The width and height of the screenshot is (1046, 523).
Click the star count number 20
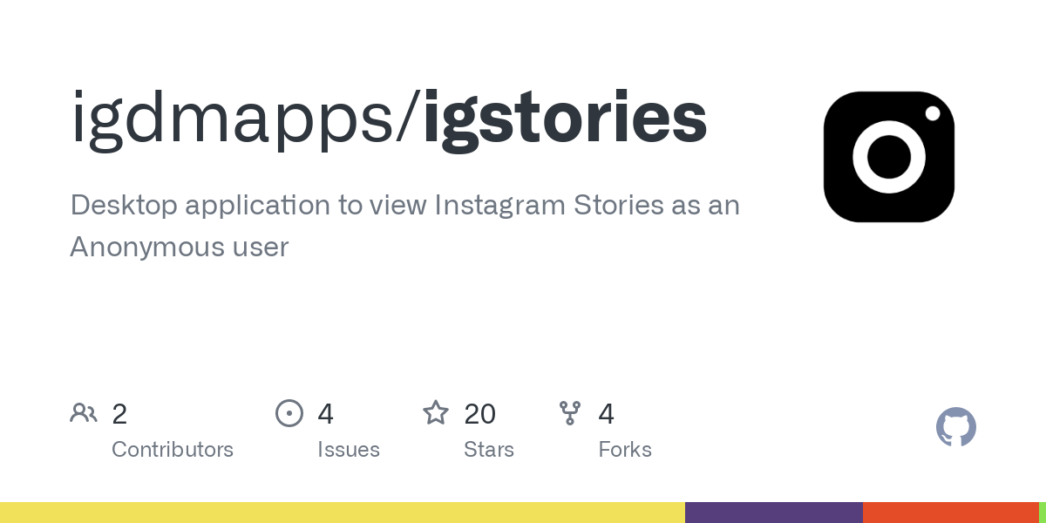[x=480, y=414]
